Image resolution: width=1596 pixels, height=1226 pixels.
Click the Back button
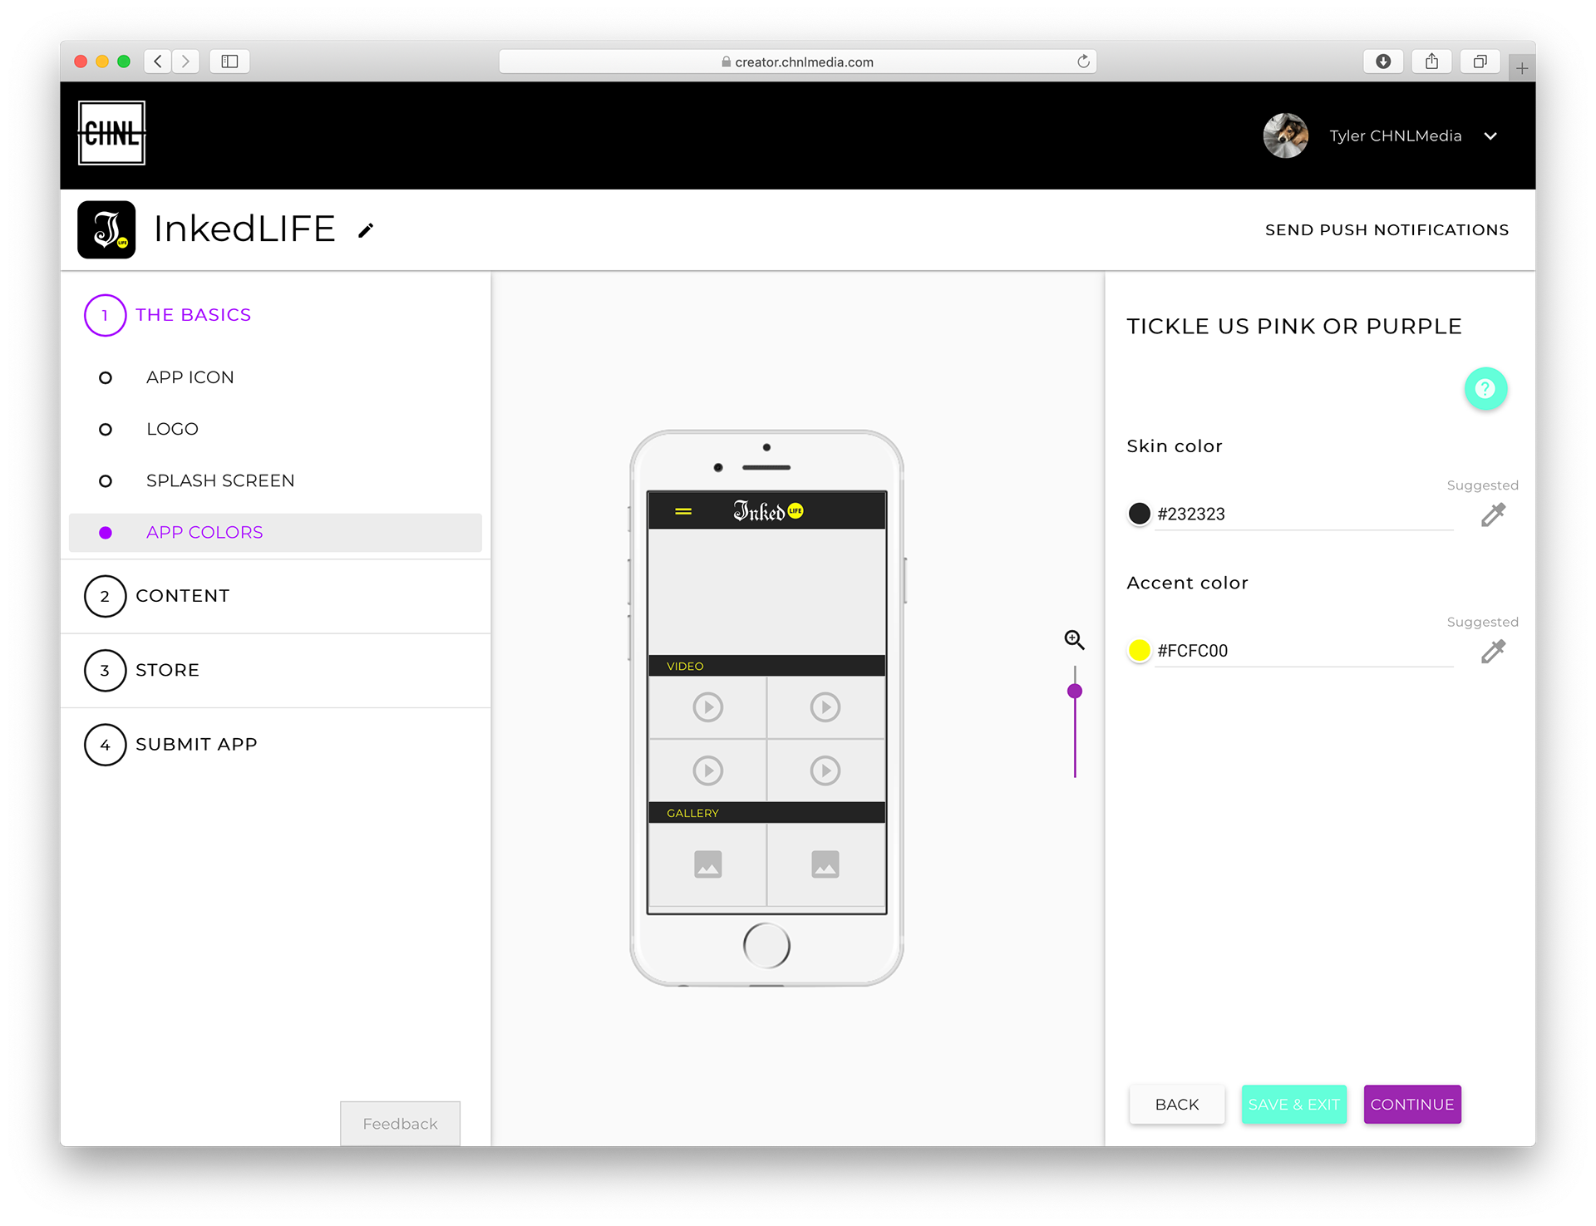click(1177, 1105)
